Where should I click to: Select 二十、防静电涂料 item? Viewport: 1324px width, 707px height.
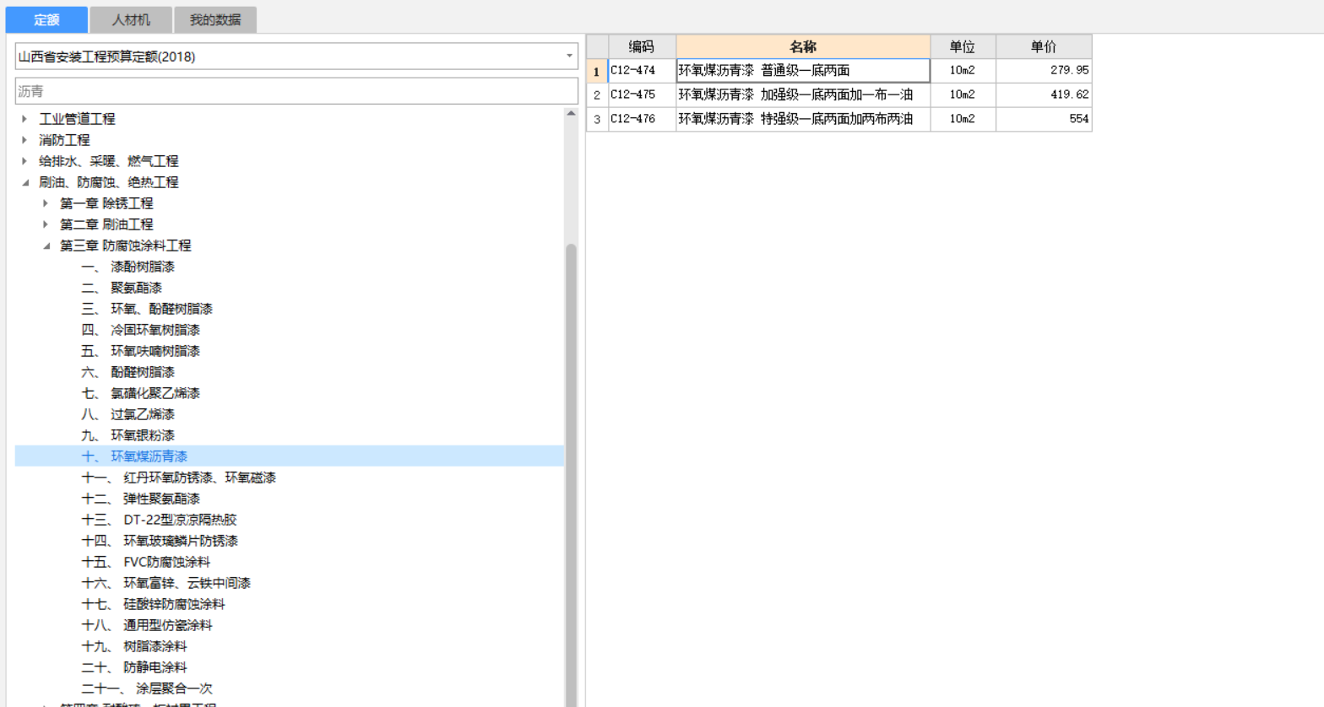(134, 667)
